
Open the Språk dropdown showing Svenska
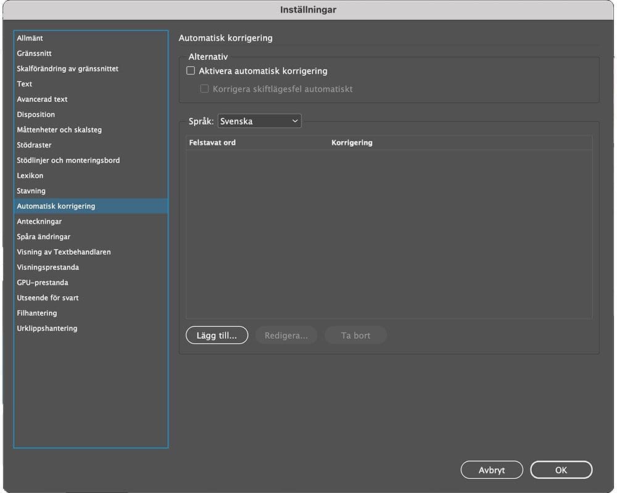click(x=259, y=121)
